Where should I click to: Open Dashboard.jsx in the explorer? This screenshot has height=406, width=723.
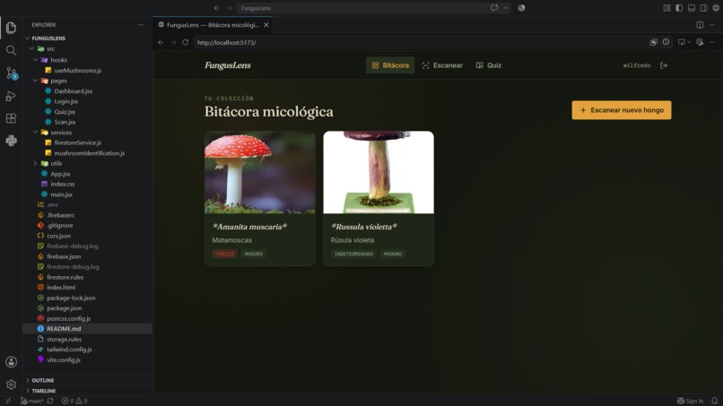74,91
